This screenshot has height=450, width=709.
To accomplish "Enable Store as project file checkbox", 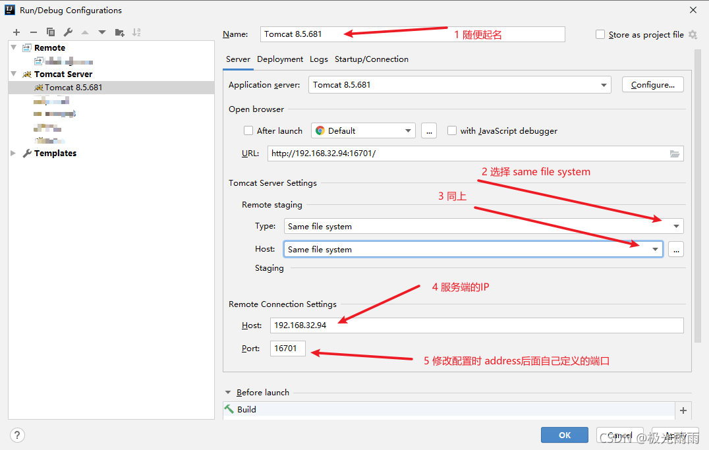I will (x=600, y=34).
